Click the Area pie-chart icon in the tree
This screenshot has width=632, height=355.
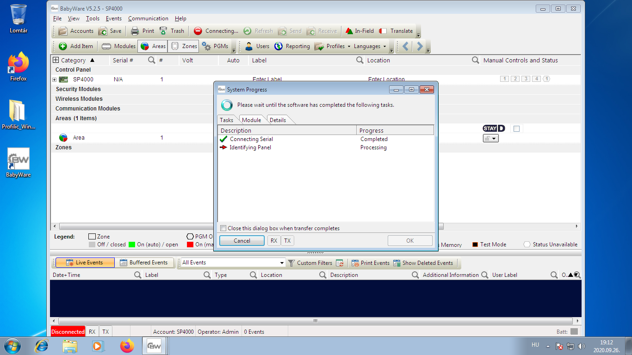coord(63,138)
